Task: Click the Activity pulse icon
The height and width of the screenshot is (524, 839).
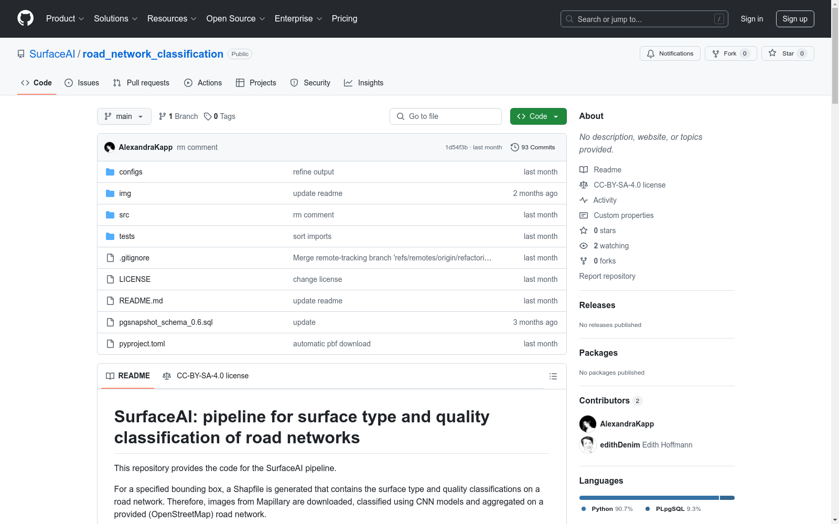Action: coord(584,200)
